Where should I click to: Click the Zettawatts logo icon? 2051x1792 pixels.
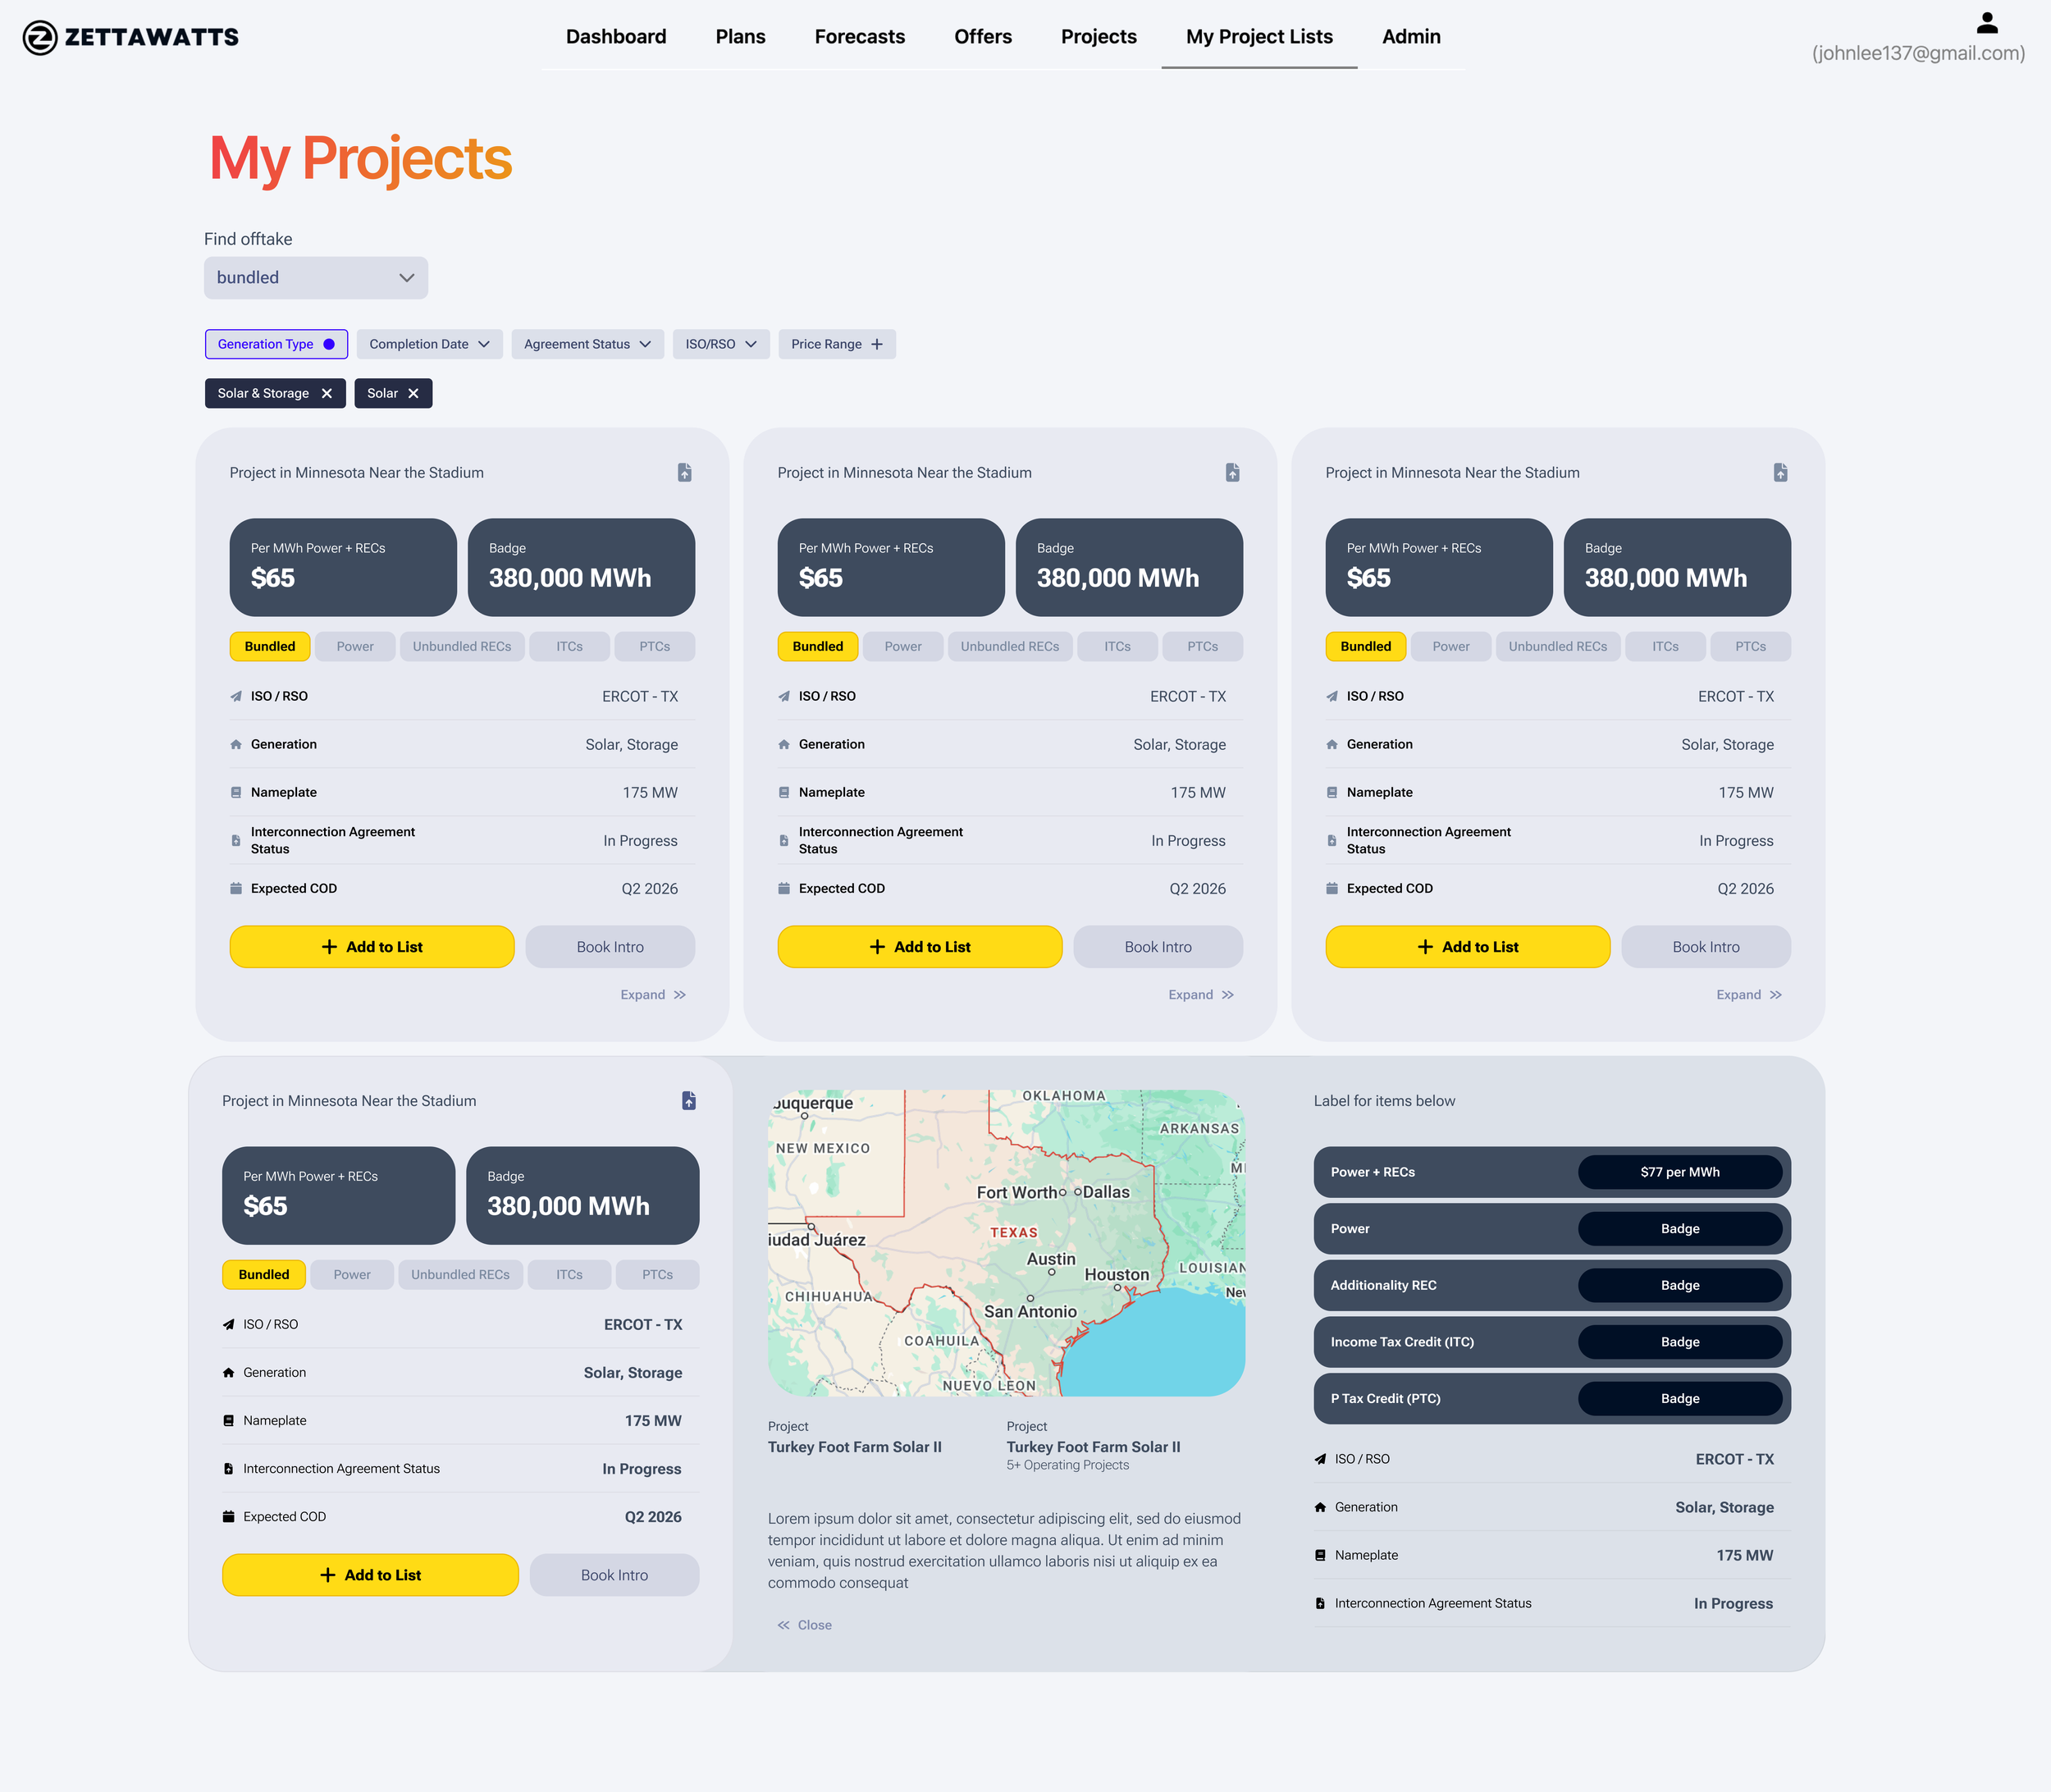pos(40,38)
